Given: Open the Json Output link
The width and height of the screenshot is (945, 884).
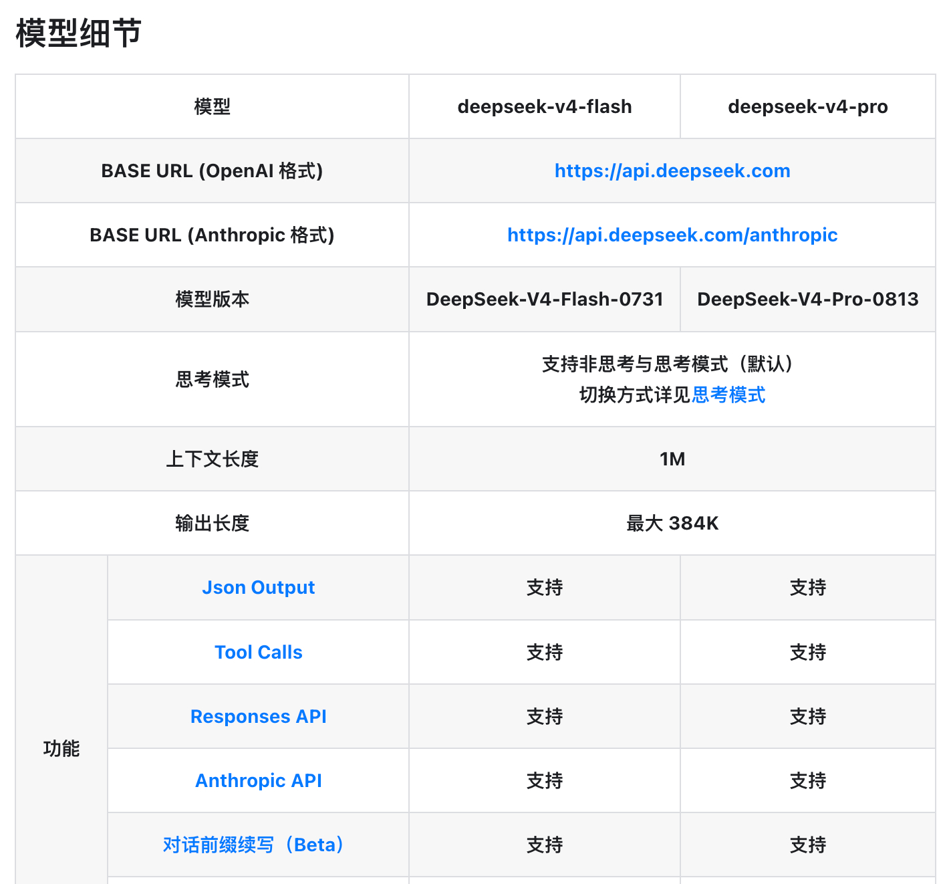Looking at the screenshot, I should (259, 588).
